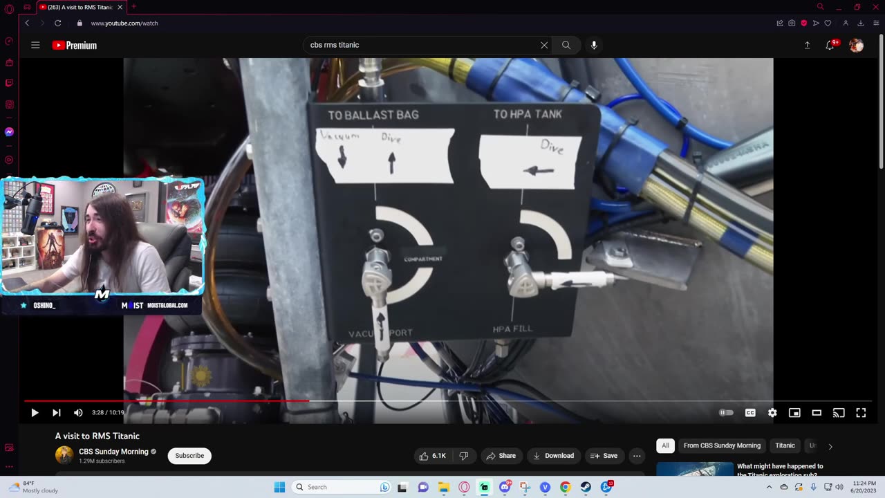Open more actions ellipsis under video
This screenshot has height=498, width=885.
point(637,456)
